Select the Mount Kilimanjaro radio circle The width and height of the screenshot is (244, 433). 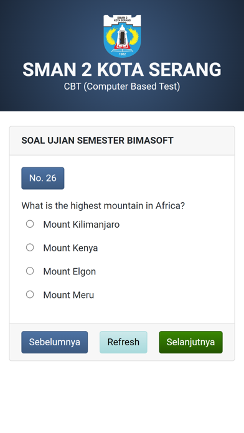pyautogui.click(x=30, y=224)
